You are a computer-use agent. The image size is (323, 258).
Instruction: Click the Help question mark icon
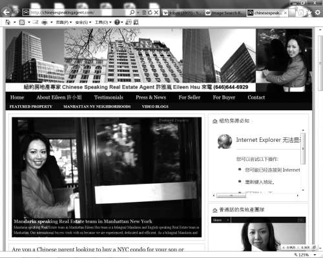117,22
